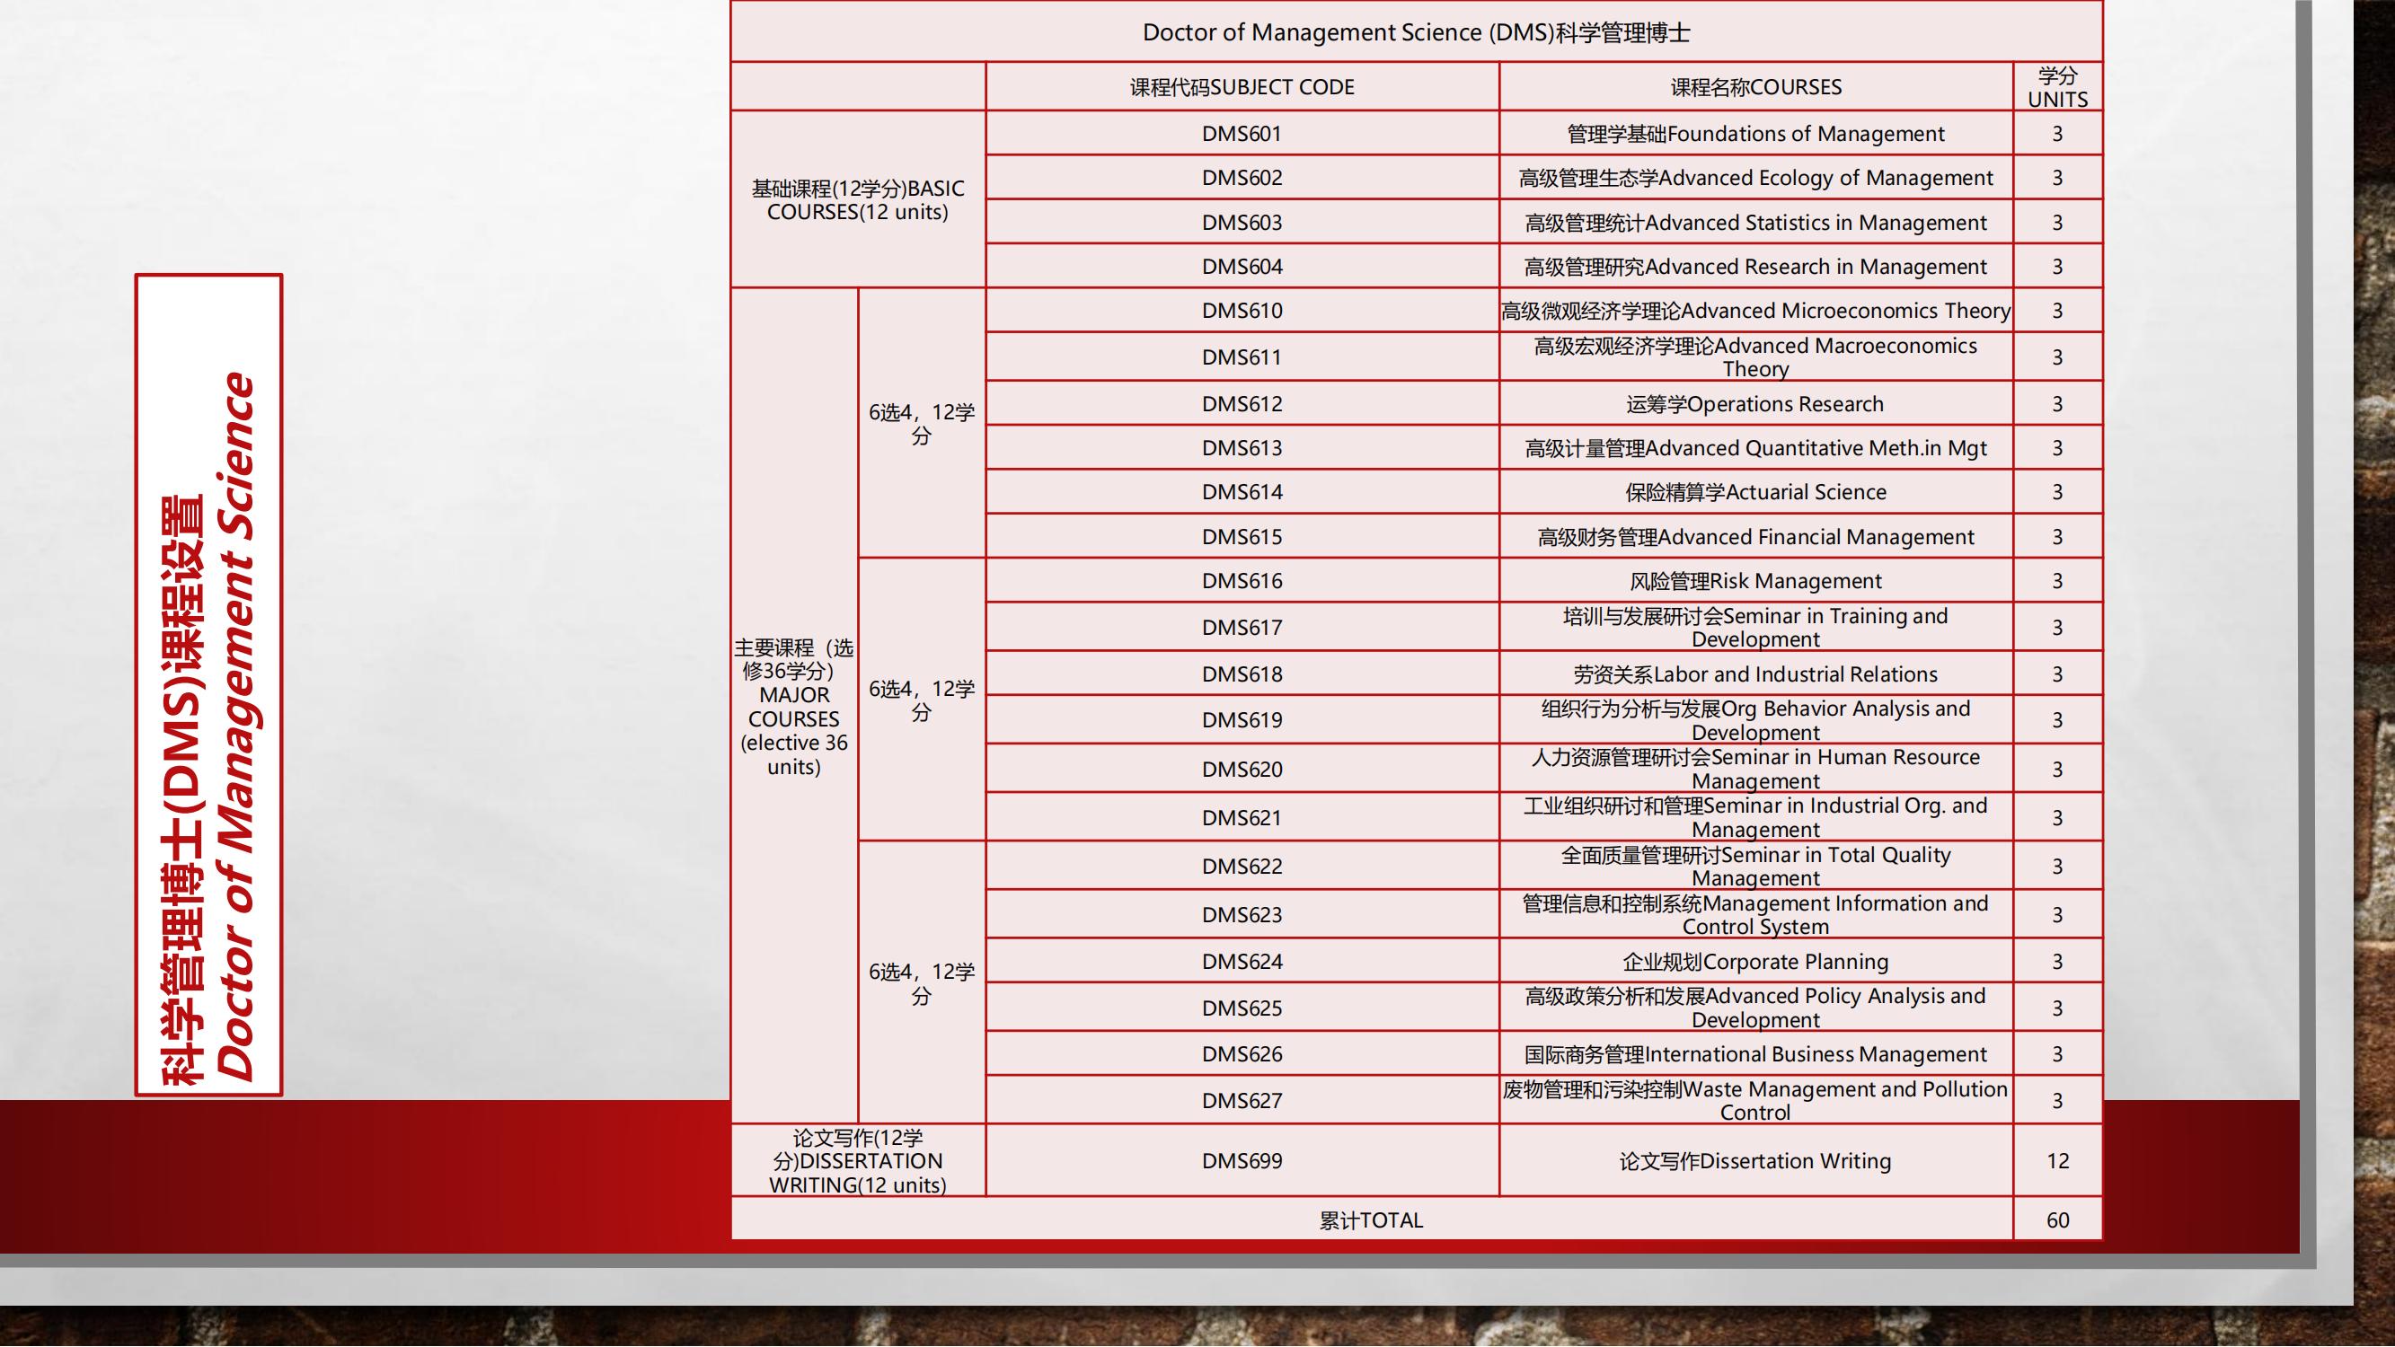Click the '论文写作Dissertation Writing' course cell

(x=1755, y=1160)
